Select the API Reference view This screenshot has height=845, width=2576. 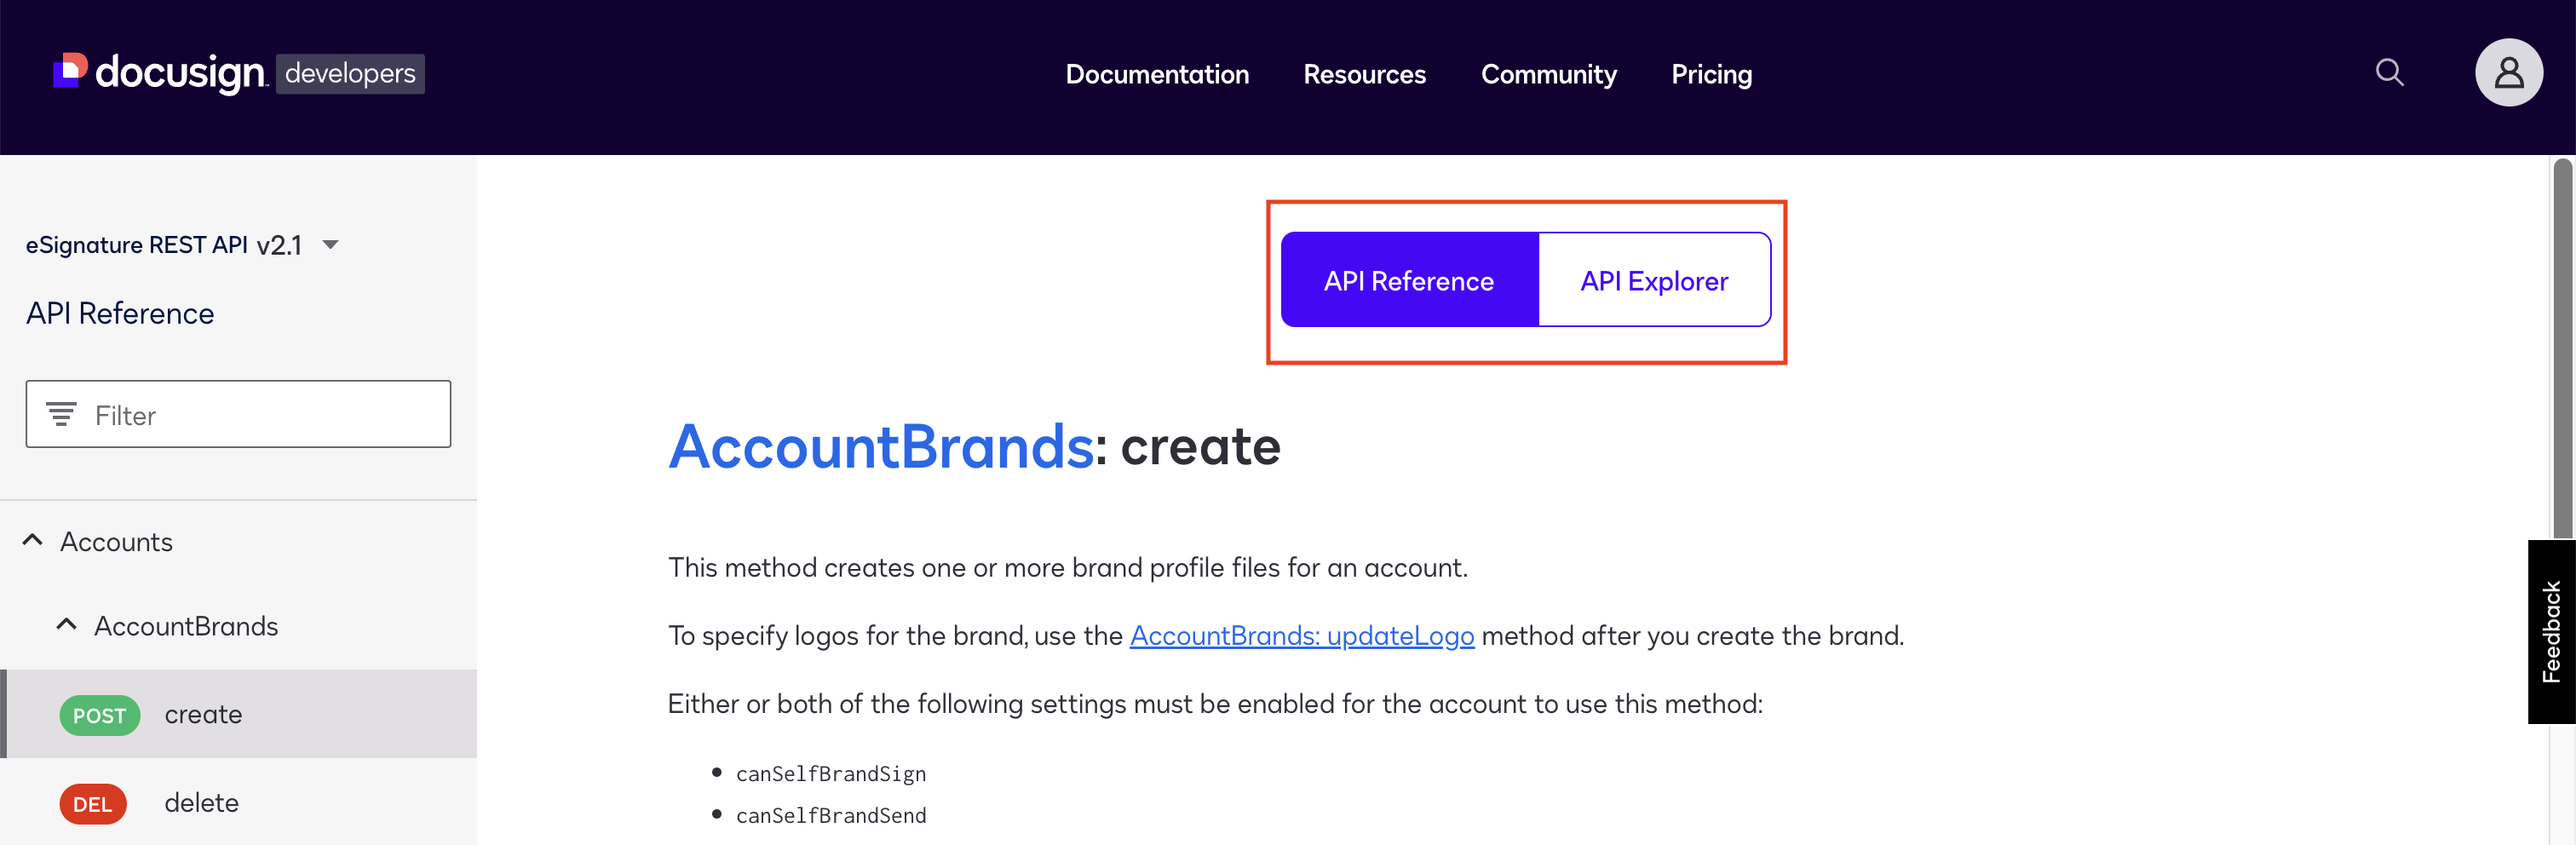[x=1408, y=280]
